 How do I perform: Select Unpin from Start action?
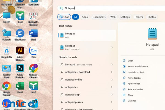coord(136,72)
